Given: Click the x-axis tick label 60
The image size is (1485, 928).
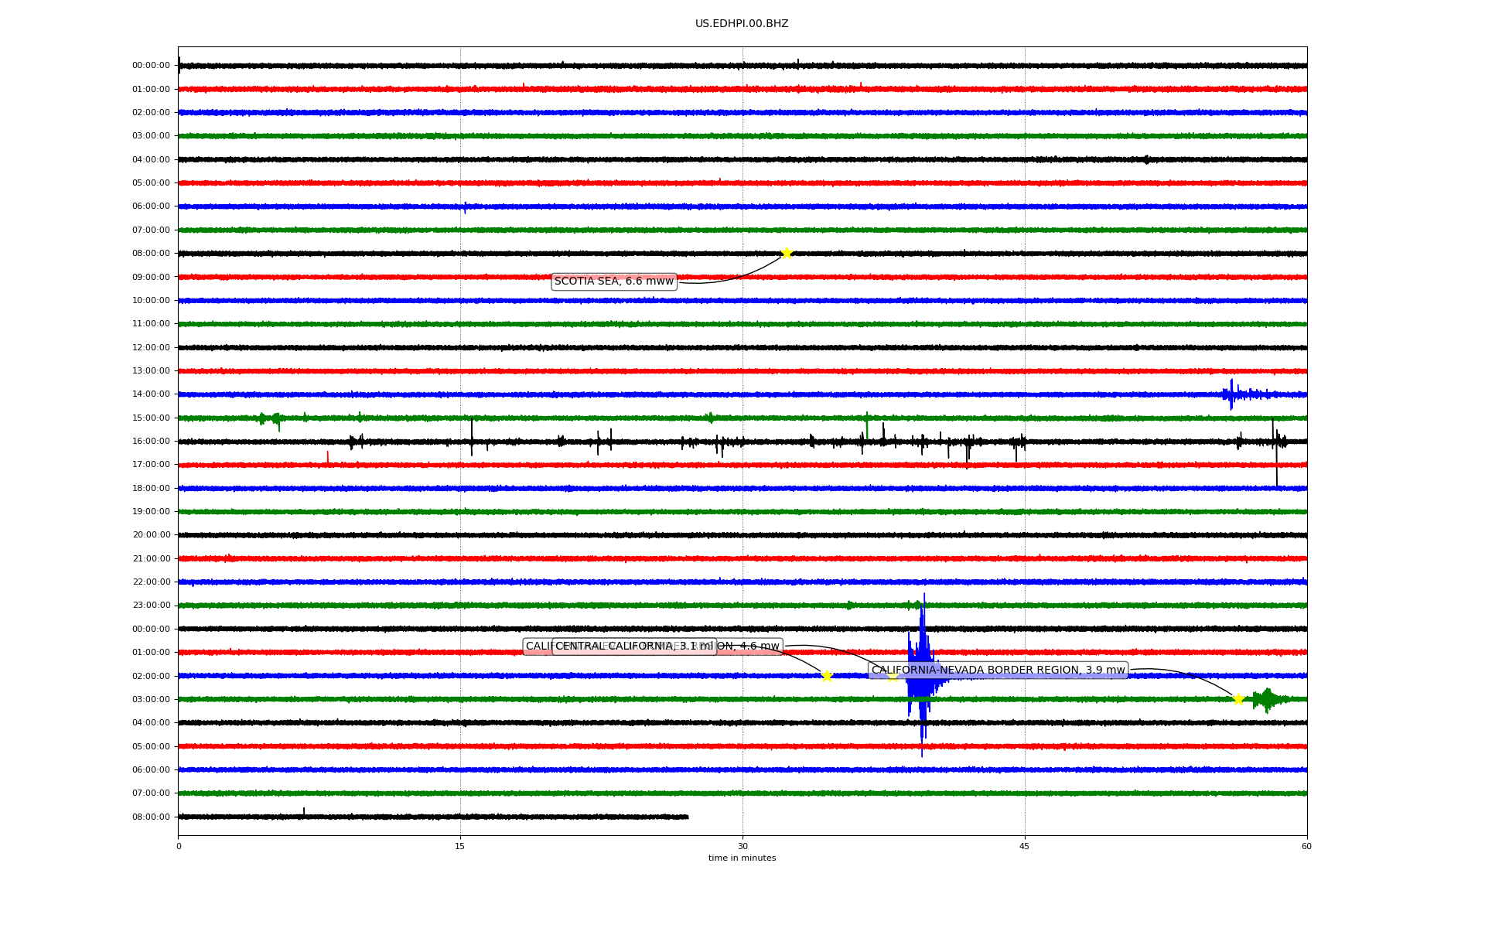Looking at the screenshot, I should [x=1306, y=846].
